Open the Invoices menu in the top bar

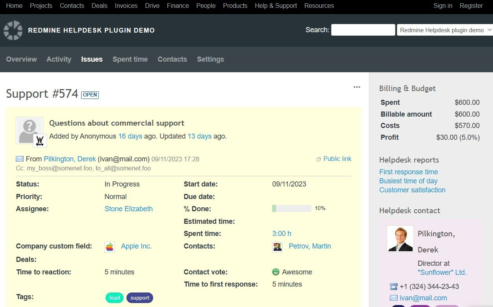pyautogui.click(x=126, y=5)
